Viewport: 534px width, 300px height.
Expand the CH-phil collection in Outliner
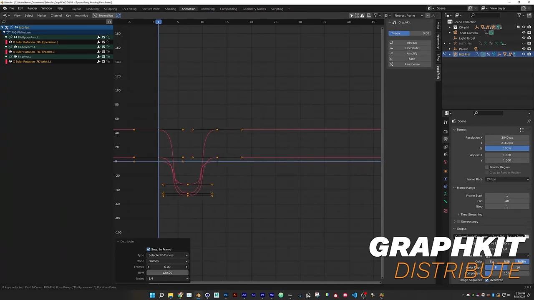[x=450, y=27]
